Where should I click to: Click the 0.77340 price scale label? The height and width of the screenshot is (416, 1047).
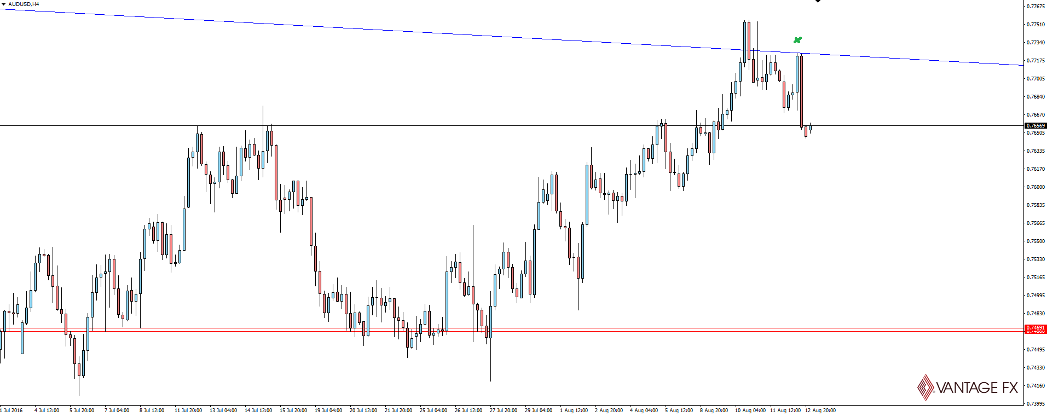[1036, 43]
